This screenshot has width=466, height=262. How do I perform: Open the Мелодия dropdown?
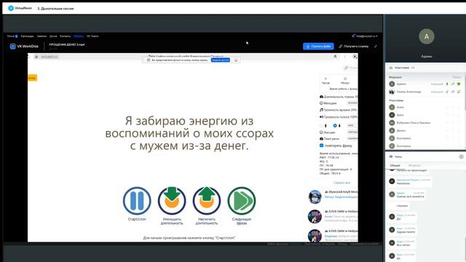[352, 103]
